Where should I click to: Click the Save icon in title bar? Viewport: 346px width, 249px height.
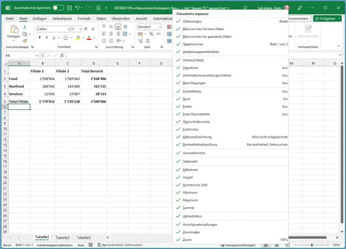[70, 8]
